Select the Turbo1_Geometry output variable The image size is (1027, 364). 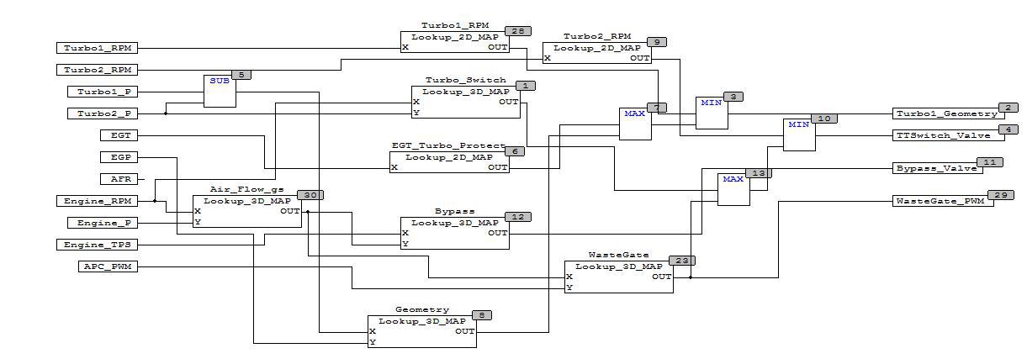point(945,113)
